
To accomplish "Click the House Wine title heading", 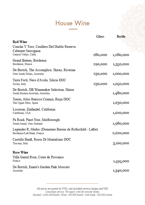I will [72, 23].
